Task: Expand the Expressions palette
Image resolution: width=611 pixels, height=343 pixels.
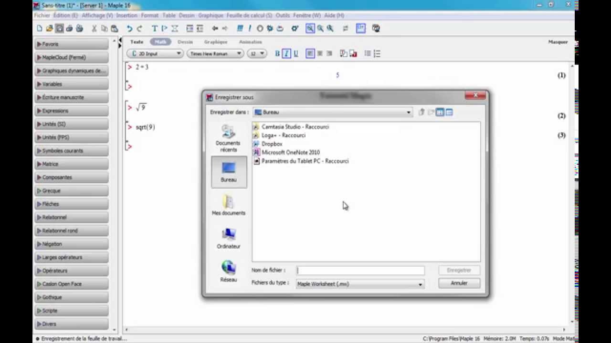Action: [72, 111]
